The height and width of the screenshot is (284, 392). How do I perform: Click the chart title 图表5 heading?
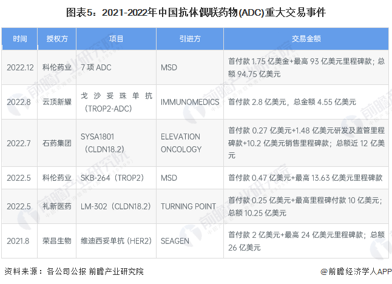[x=196, y=13]
